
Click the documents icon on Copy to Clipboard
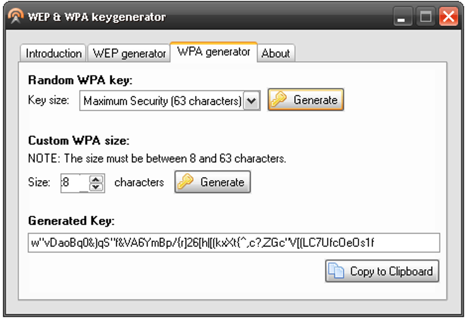(336, 271)
